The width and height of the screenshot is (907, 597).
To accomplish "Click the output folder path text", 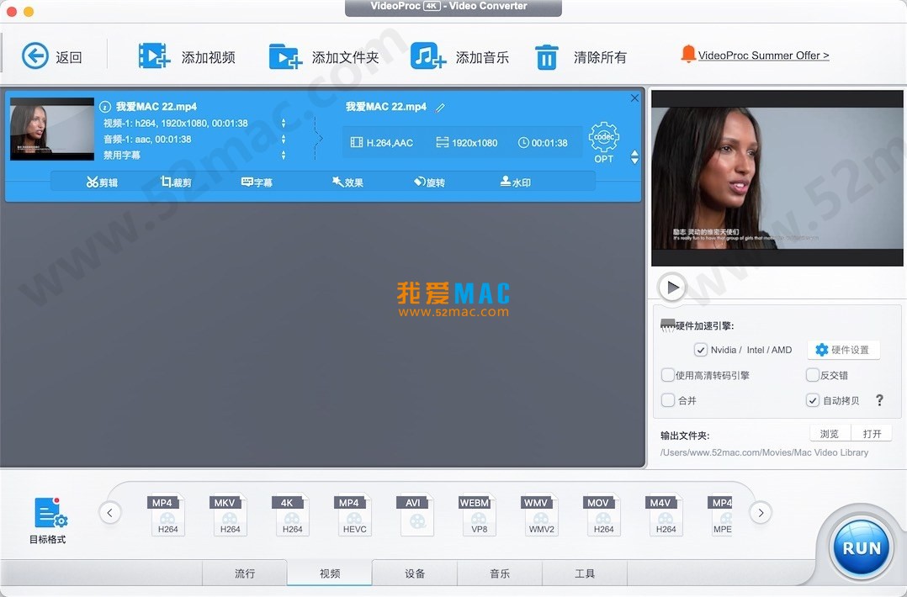I will (764, 452).
